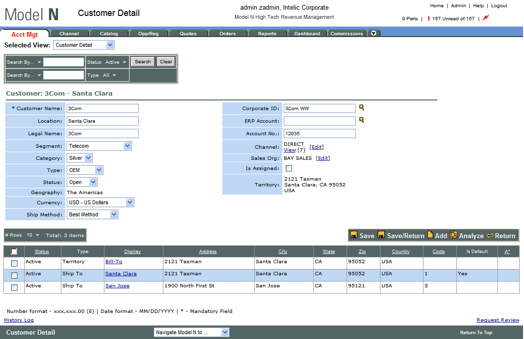Click the Add new document icon

tap(430, 235)
